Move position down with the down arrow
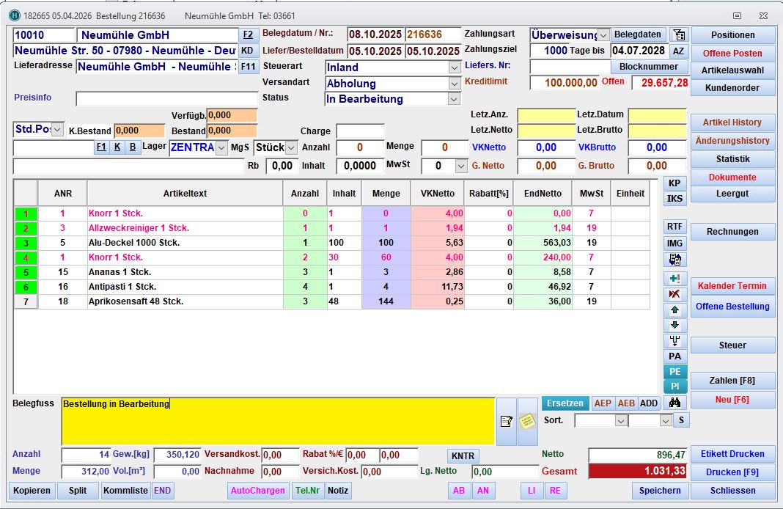 (674, 326)
